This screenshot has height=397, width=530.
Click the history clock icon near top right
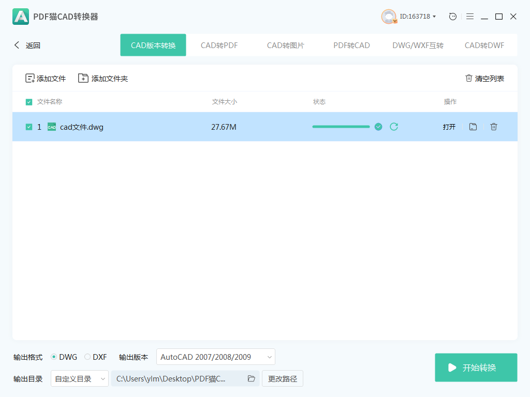pyautogui.click(x=452, y=16)
